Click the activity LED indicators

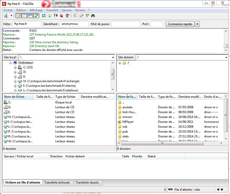(220, 189)
